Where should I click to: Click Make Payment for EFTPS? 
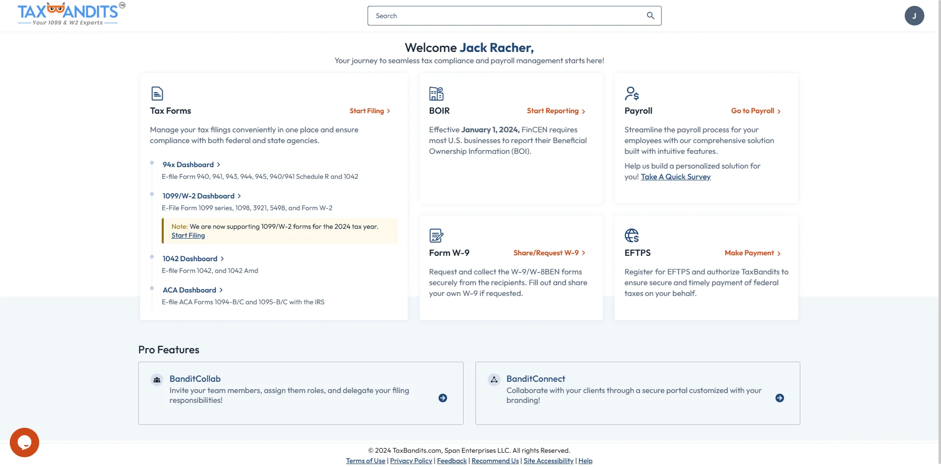click(749, 253)
